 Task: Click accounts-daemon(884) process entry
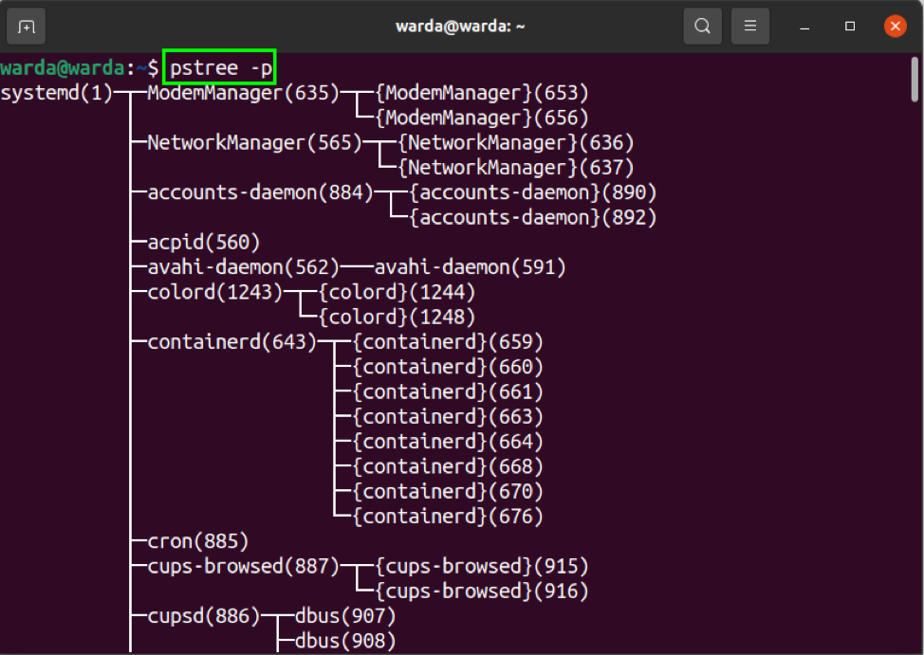pyautogui.click(x=261, y=192)
